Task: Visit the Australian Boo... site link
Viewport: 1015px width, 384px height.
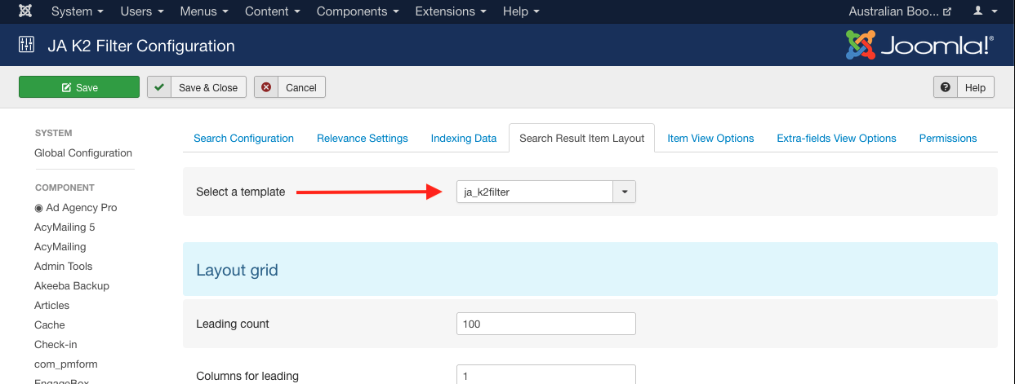Action: [x=900, y=11]
